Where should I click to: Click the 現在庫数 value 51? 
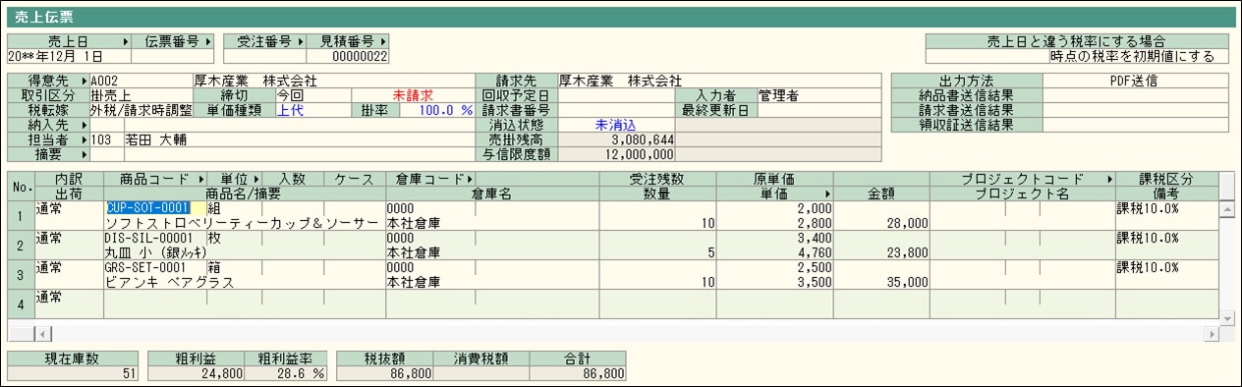(73, 373)
